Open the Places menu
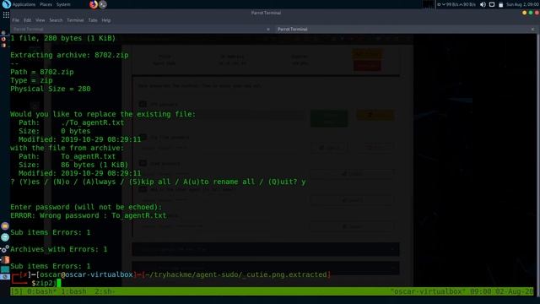 tap(46, 4)
